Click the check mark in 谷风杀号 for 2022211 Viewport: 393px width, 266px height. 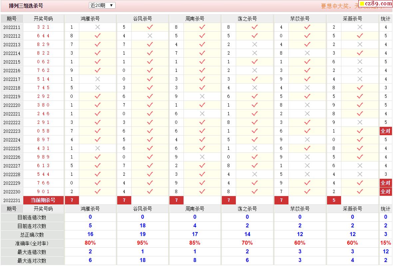click(x=150, y=27)
